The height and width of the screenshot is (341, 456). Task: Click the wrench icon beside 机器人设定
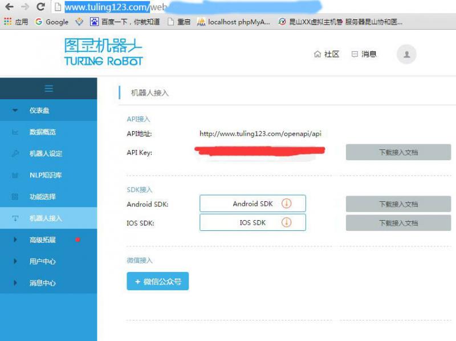coord(15,153)
